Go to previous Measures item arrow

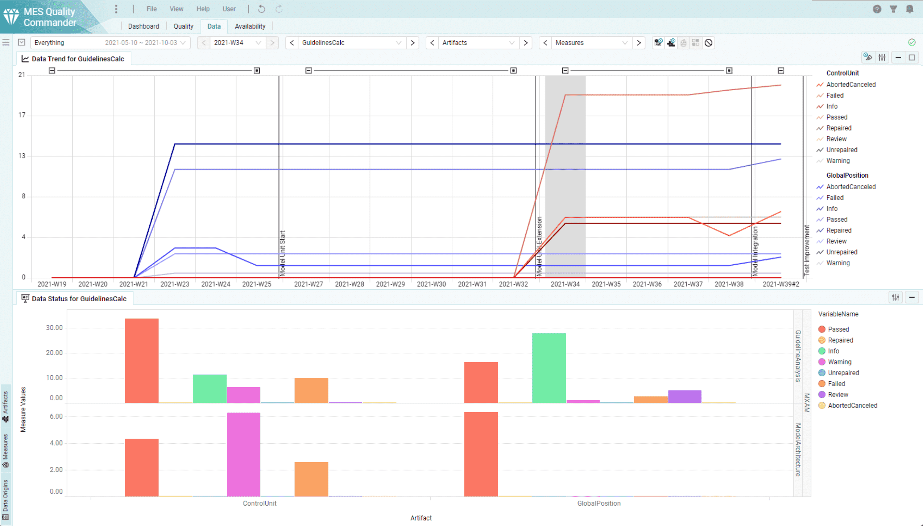[x=545, y=43]
